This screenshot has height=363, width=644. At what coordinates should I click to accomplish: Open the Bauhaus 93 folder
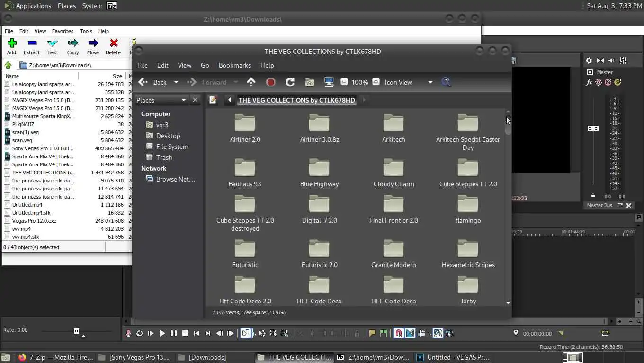coord(245,173)
